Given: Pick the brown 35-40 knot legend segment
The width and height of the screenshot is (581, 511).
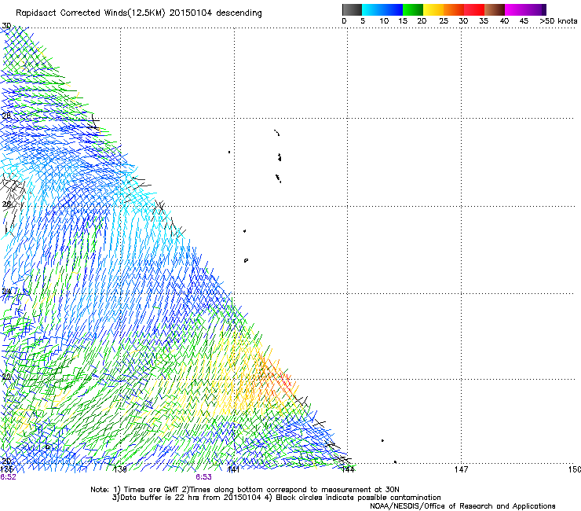Looking at the screenshot, I should coord(495,9).
